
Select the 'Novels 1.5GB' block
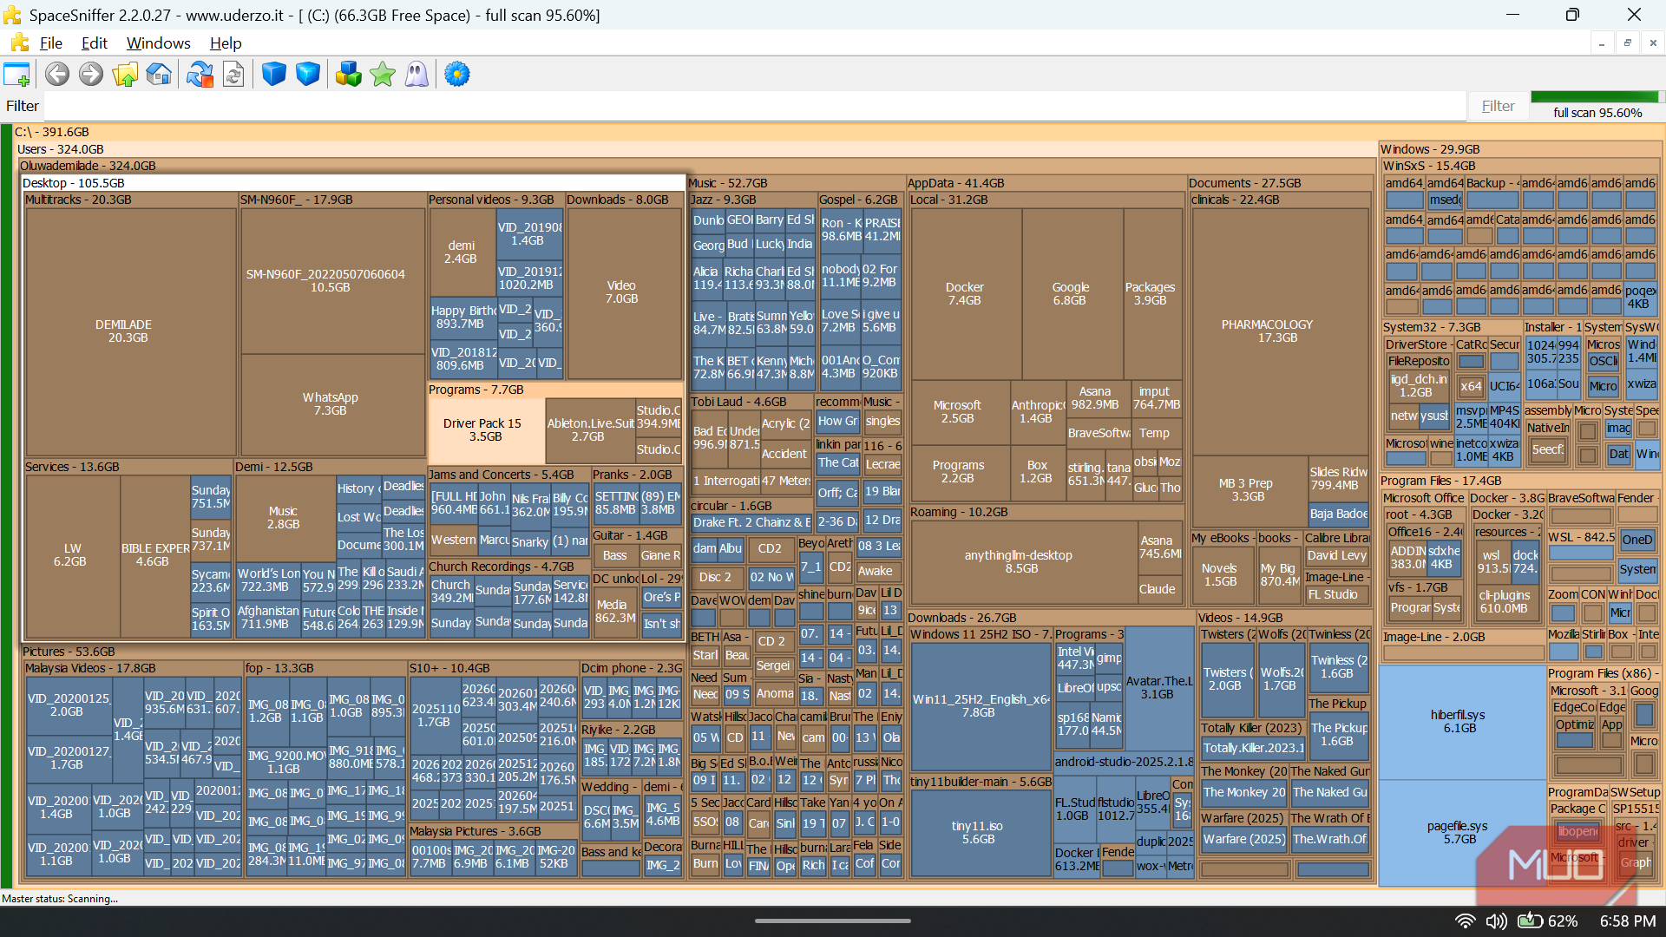(x=1221, y=575)
